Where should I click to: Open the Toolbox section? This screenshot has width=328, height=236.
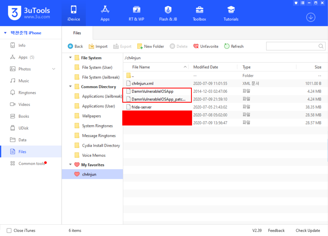coord(199,13)
